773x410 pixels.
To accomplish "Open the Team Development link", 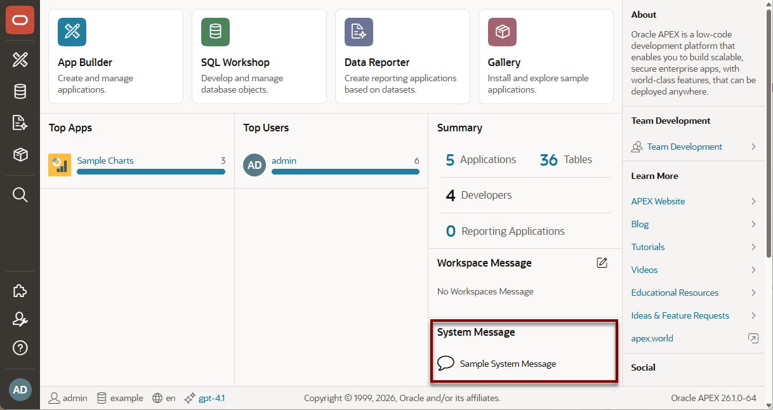I will point(685,147).
